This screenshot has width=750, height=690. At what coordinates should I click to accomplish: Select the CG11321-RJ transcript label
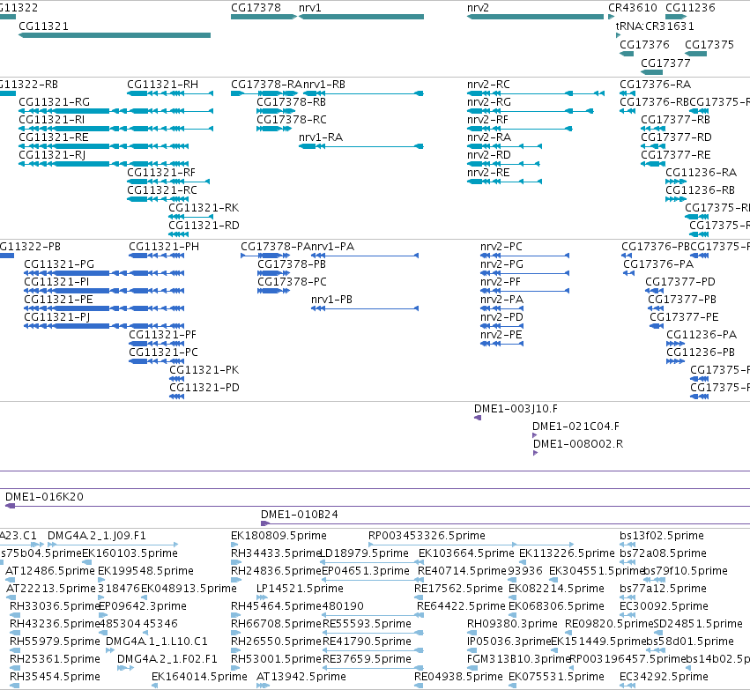[x=52, y=155]
